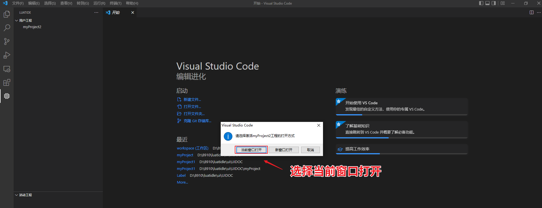Click the new file icon beside 新建文件
The image size is (542, 208).
(179, 100)
